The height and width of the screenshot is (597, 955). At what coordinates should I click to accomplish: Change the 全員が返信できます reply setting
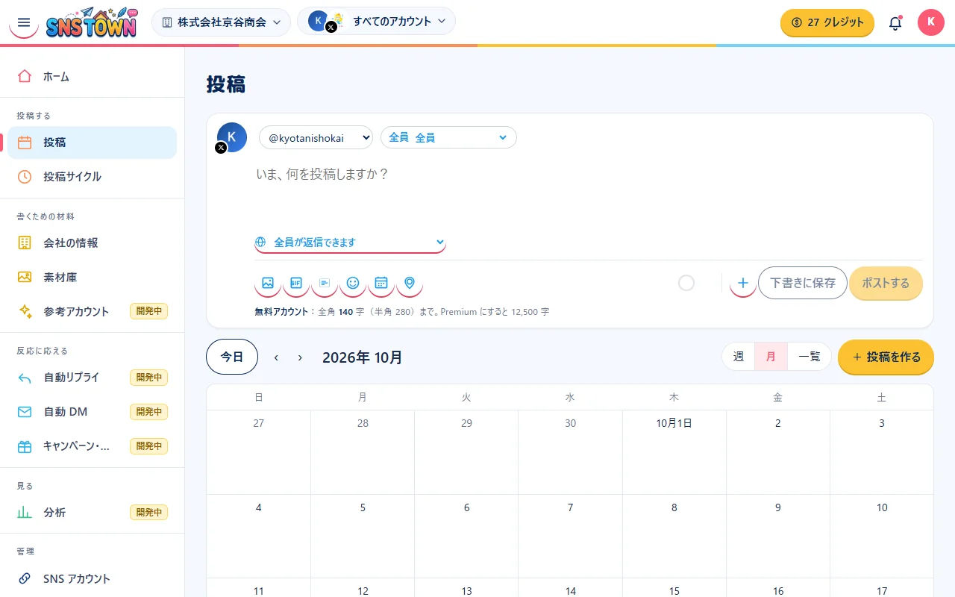point(350,243)
